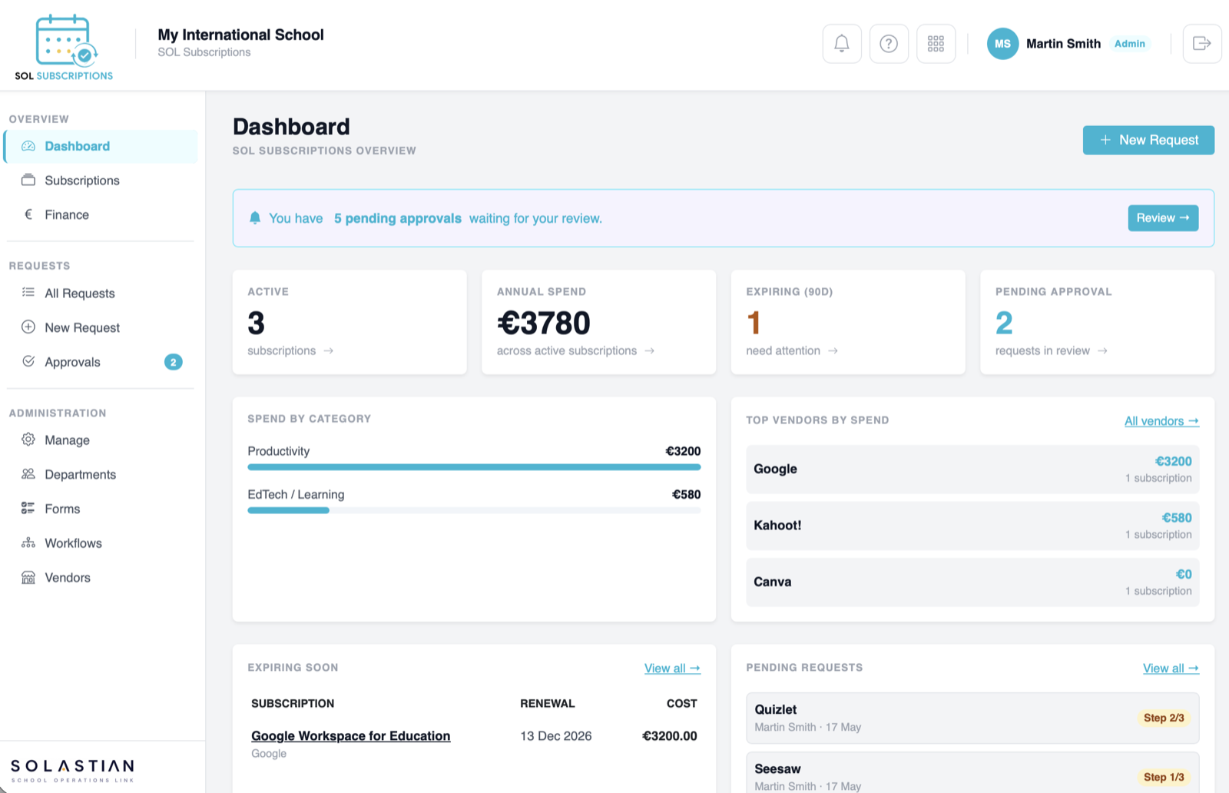Screen dimensions: 1229x793
Task: Click the Review button in banner
Action: (1163, 218)
